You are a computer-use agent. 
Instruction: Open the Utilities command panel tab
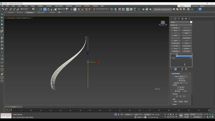tap(189, 19)
